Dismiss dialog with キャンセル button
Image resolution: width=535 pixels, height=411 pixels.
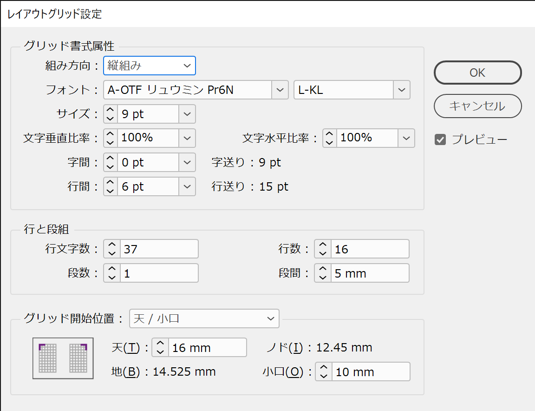click(x=478, y=106)
